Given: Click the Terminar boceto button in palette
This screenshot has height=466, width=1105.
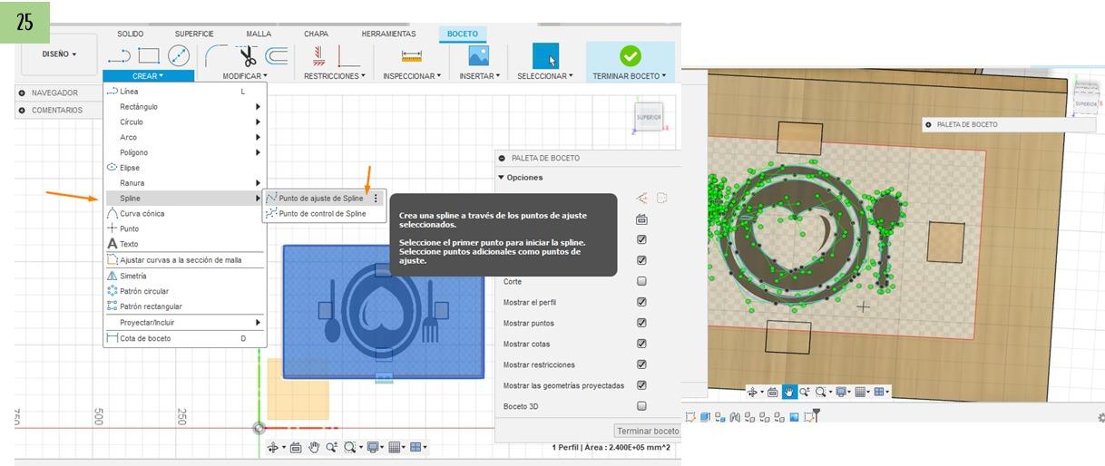Looking at the screenshot, I should [647, 432].
